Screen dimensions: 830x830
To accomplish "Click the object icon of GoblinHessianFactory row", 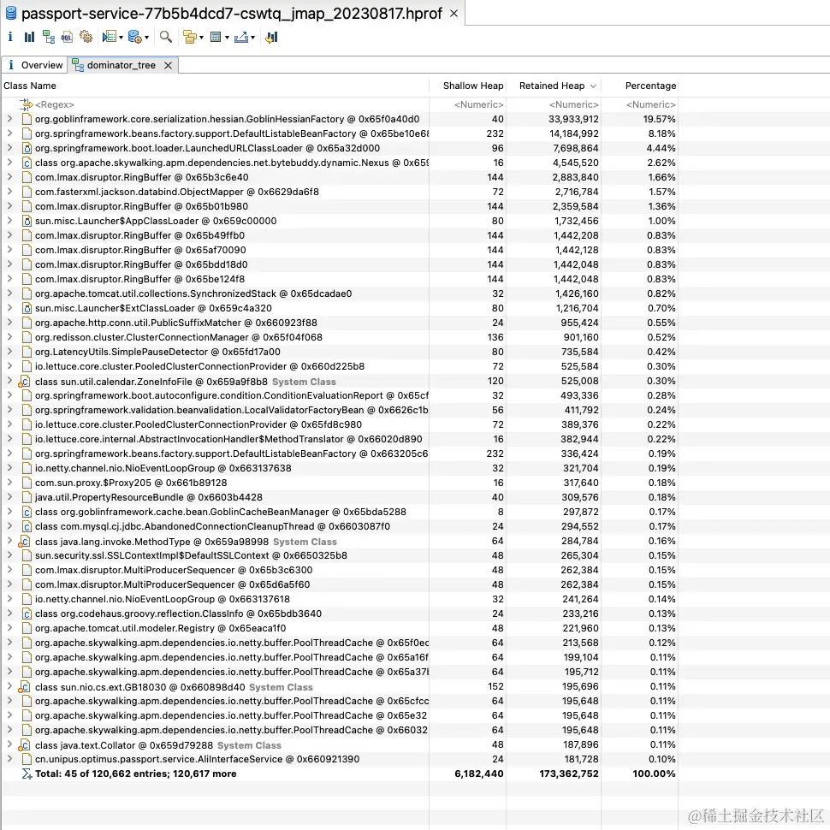I will (x=27, y=119).
